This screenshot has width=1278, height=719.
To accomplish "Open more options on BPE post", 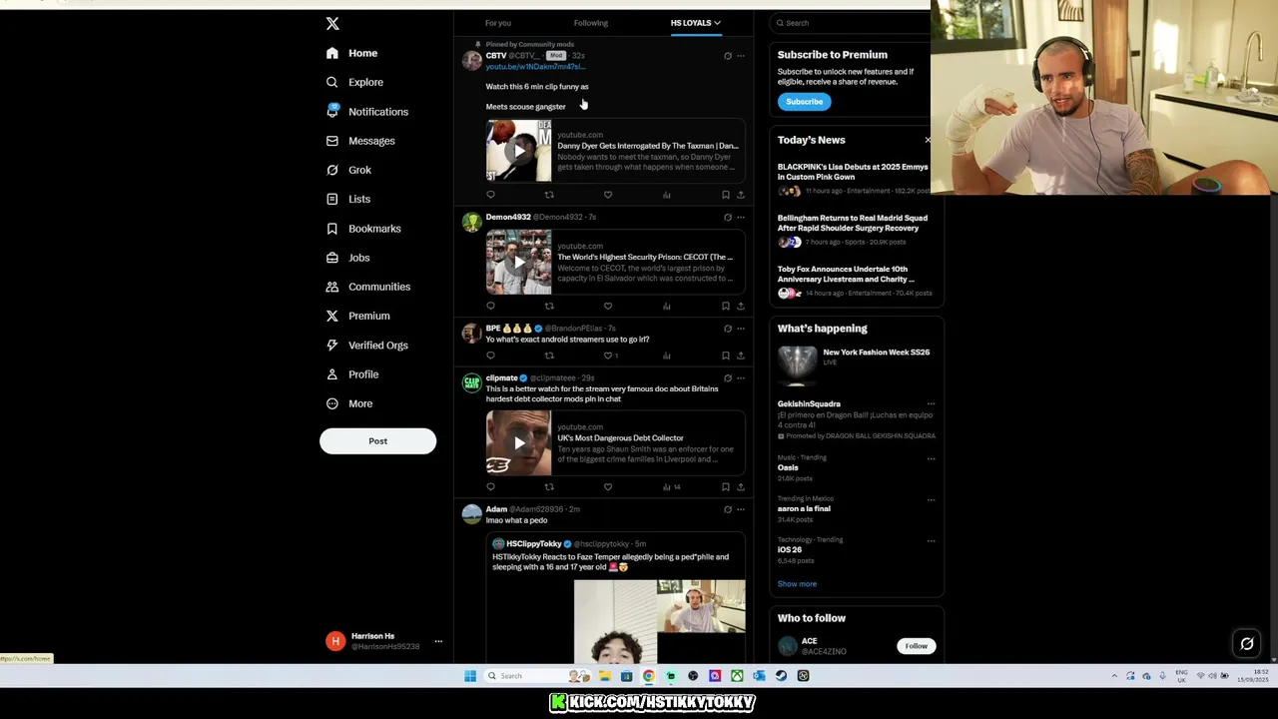I will point(740,328).
